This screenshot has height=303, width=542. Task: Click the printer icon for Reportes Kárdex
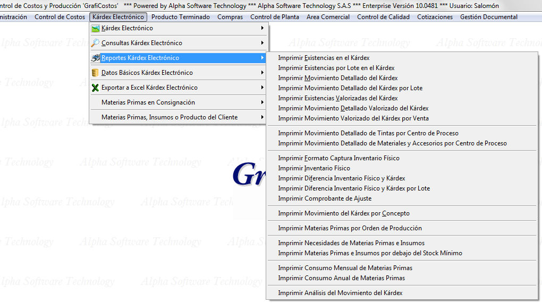tap(96, 58)
